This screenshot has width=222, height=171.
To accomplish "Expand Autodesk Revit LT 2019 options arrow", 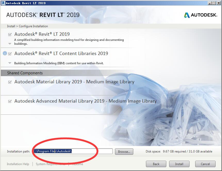I will click(10, 44).
